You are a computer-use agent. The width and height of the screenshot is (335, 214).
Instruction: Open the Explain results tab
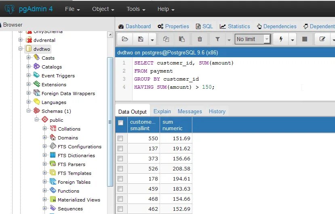point(162,112)
